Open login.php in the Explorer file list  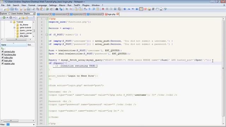[x=8, y=60]
